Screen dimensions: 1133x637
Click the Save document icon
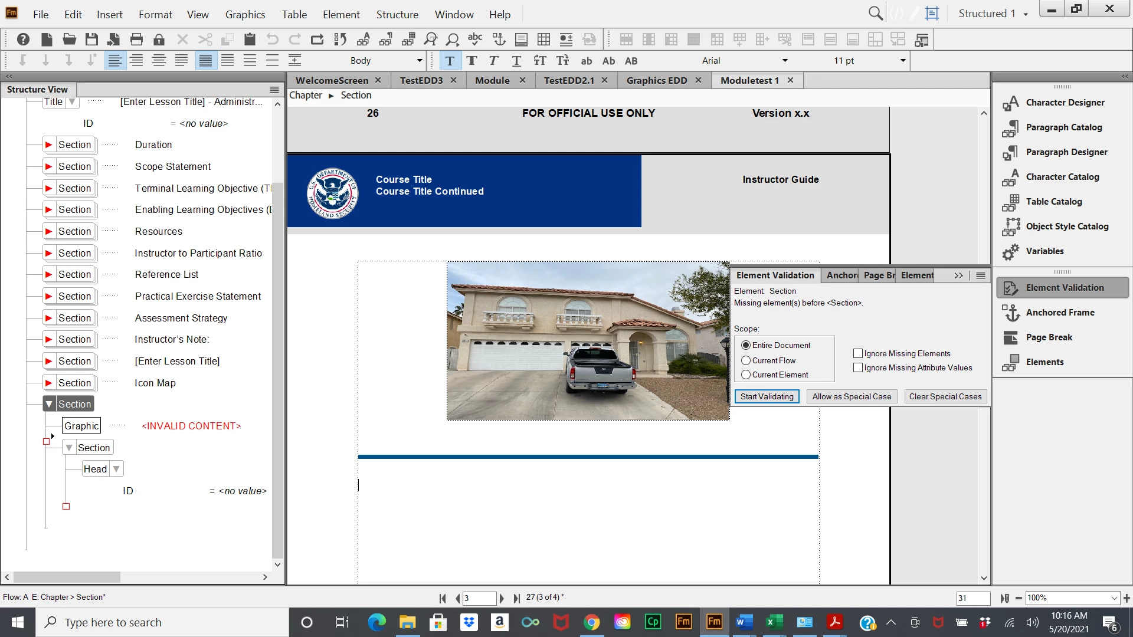tap(91, 40)
